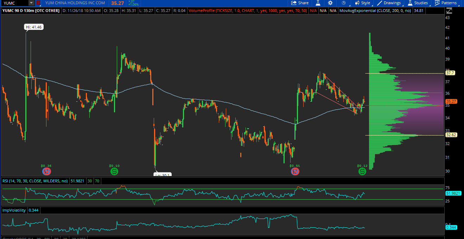Click the $0.51 earnings label
The image size is (464, 239).
point(295,165)
